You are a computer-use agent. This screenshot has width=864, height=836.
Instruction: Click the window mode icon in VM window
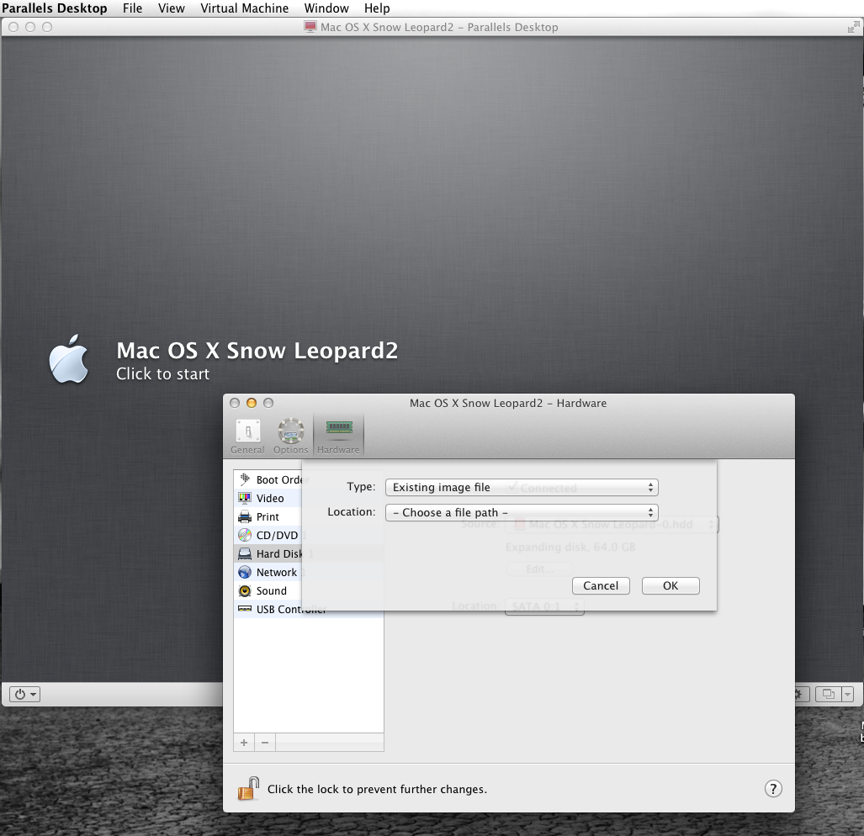[x=828, y=694]
